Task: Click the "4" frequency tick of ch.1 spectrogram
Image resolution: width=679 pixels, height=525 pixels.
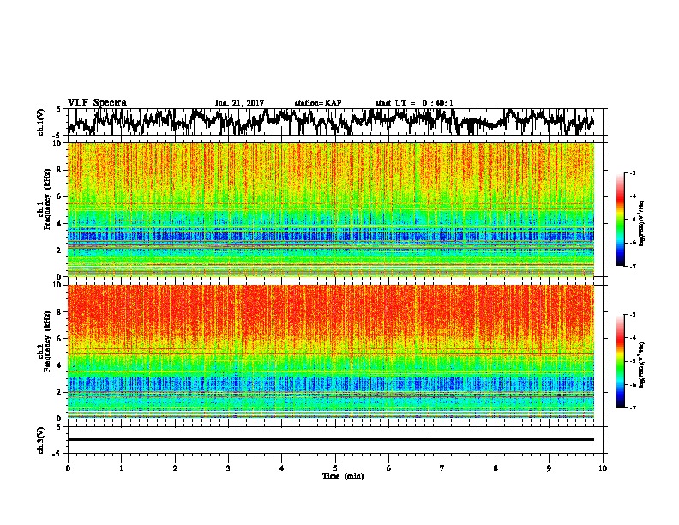Action: click(x=60, y=224)
